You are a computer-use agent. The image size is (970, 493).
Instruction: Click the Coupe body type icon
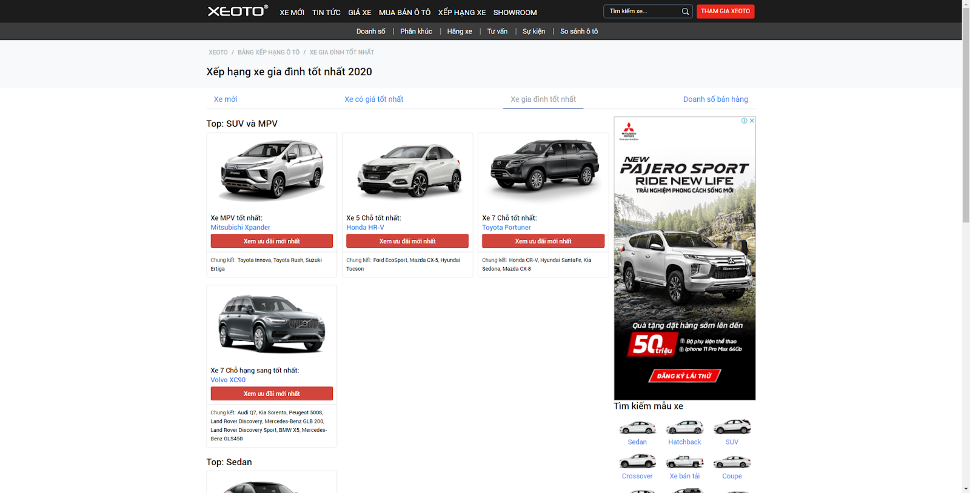tap(732, 462)
